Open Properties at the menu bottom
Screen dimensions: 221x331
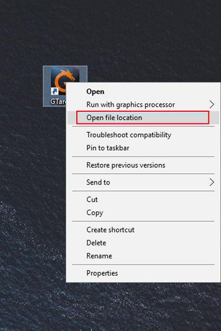(102, 273)
